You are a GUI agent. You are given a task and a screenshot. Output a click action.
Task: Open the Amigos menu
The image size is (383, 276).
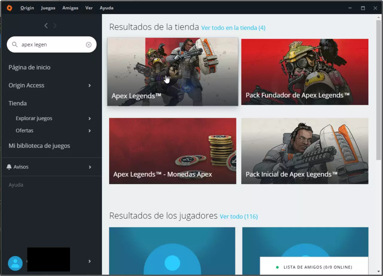(70, 8)
